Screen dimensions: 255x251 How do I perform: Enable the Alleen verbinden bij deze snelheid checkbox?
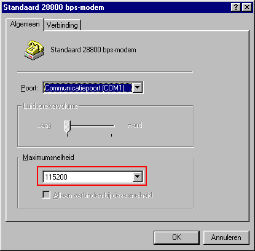point(46,195)
